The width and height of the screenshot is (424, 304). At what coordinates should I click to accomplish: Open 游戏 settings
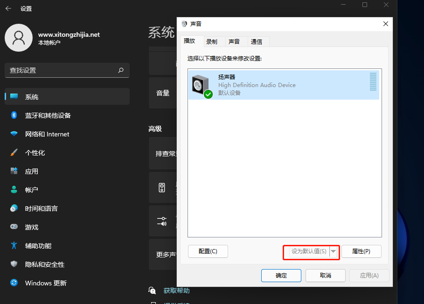click(x=67, y=227)
